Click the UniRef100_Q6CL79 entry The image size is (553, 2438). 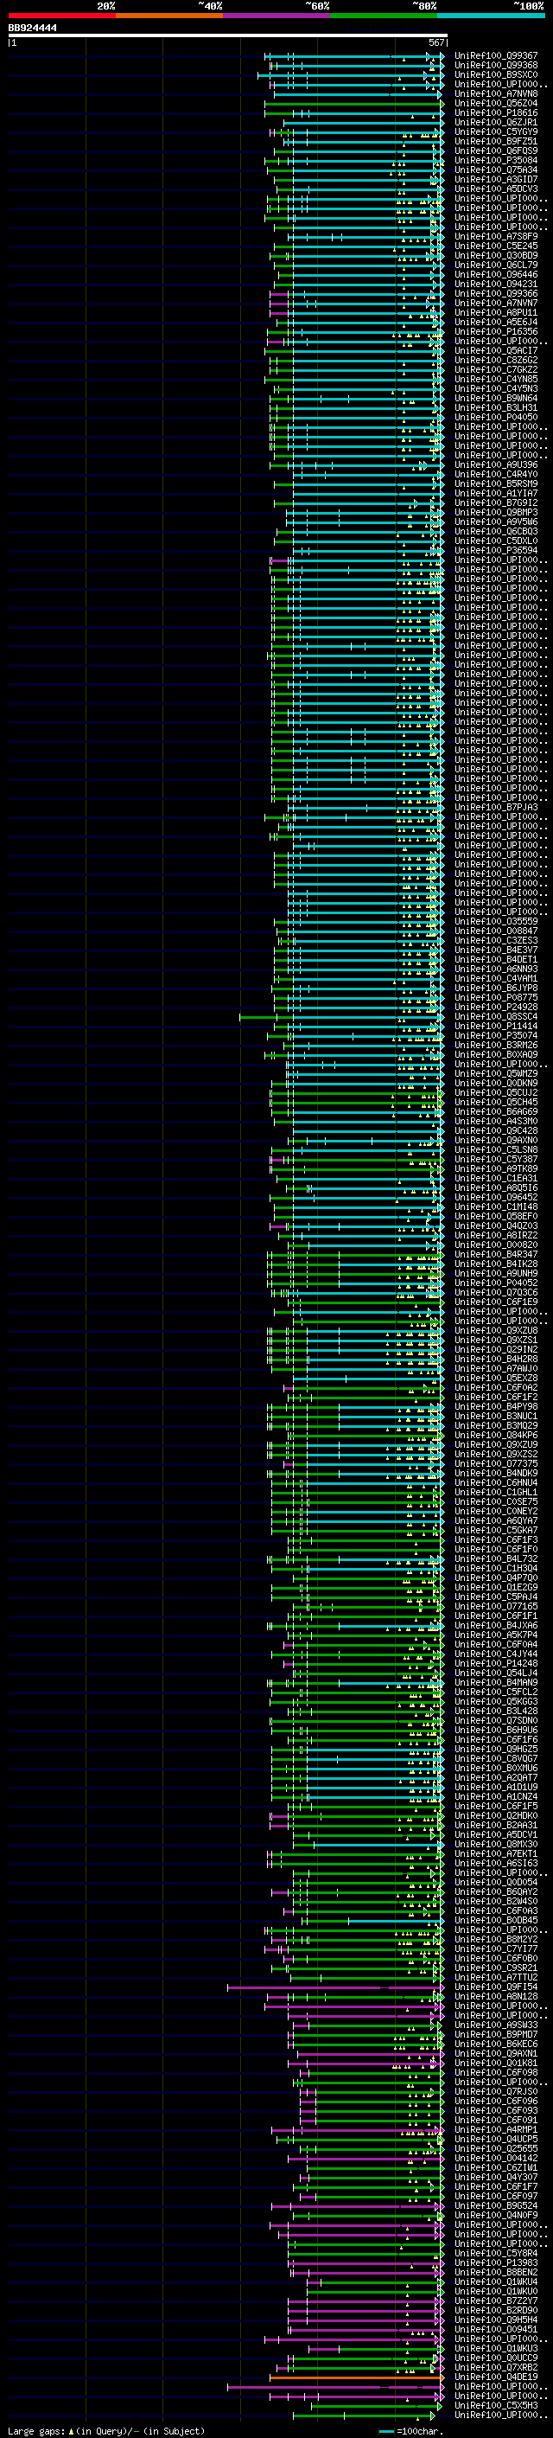coord(496,265)
